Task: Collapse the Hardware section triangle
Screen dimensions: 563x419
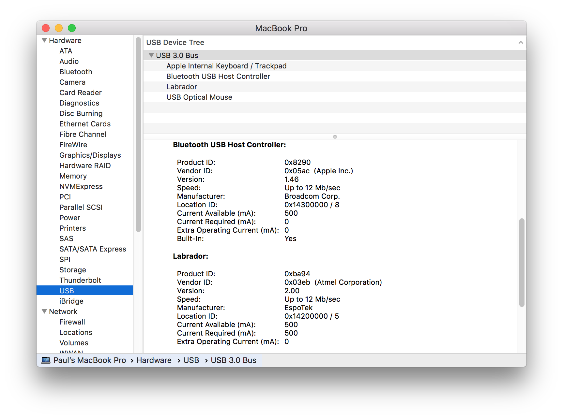Action: [x=44, y=40]
